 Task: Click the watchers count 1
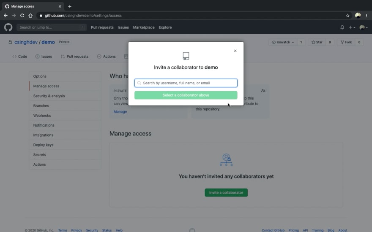[301, 42]
